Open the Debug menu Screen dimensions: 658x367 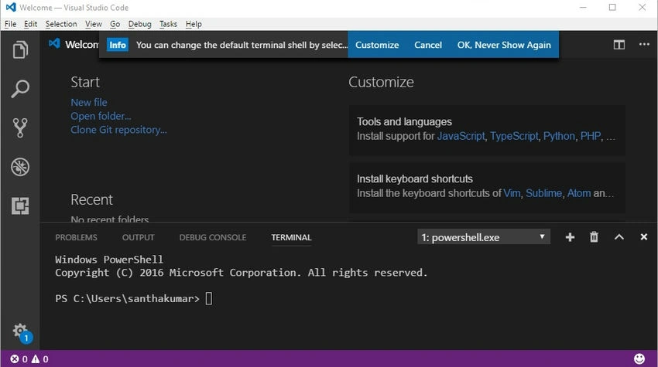click(140, 24)
